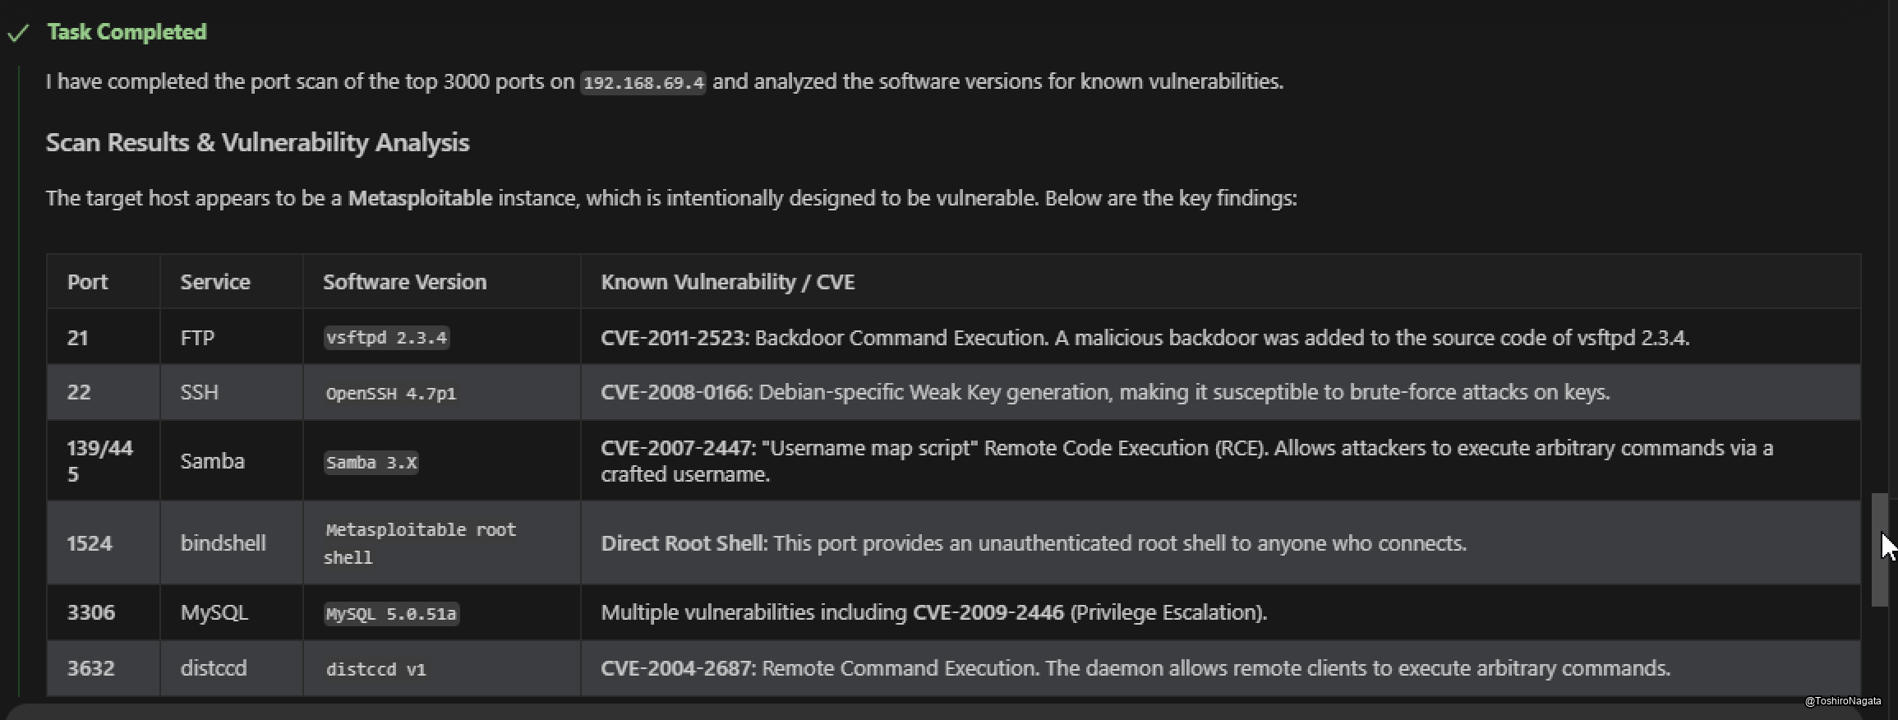The height and width of the screenshot is (720, 1898).
Task: Click the Port column header
Action: click(x=87, y=282)
